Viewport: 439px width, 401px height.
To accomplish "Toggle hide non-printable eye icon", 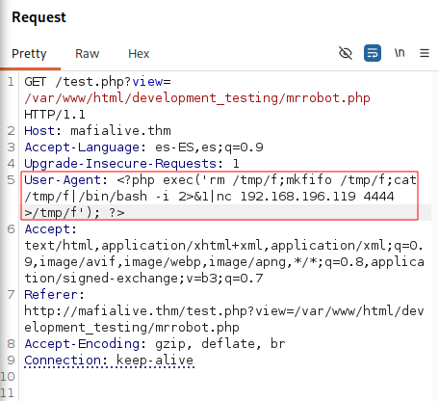I will [x=346, y=53].
